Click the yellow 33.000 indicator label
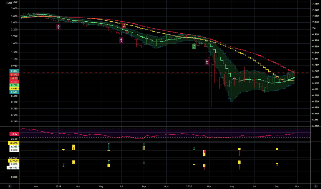 click(x=14, y=161)
